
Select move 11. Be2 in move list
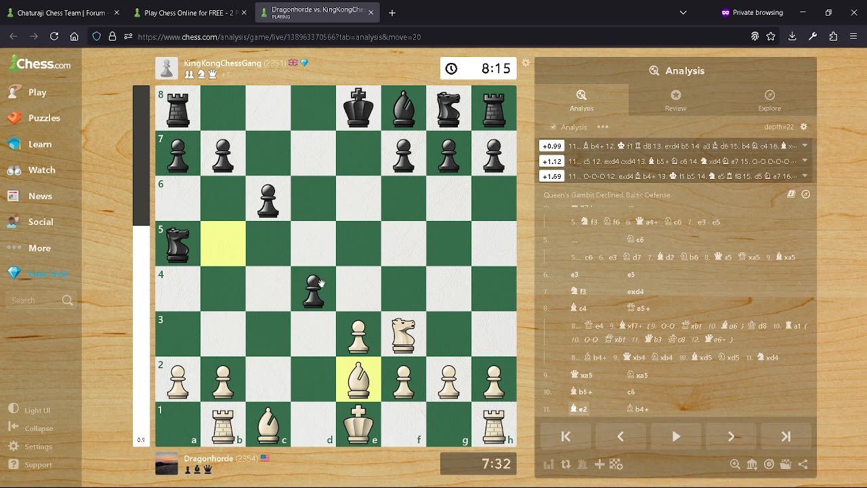click(579, 409)
